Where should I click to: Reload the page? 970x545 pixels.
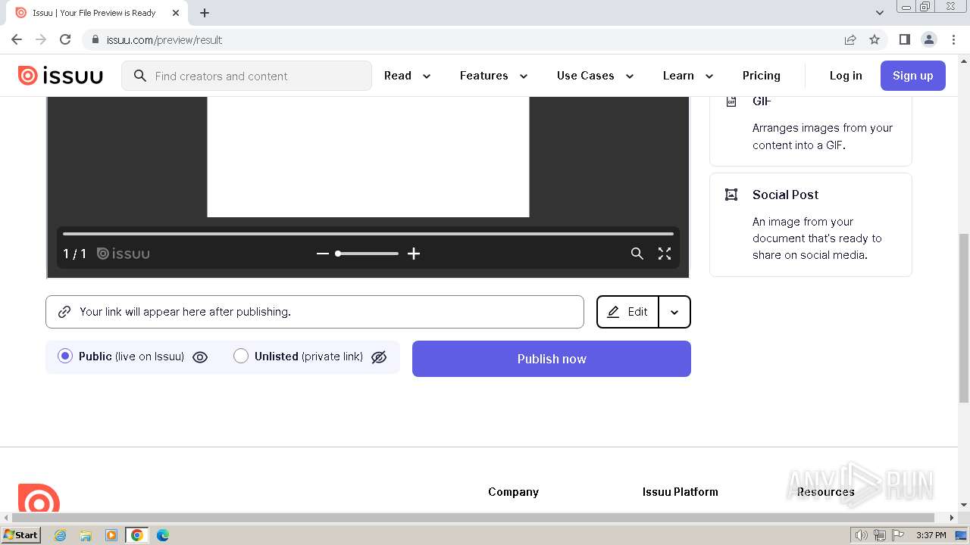(x=65, y=39)
